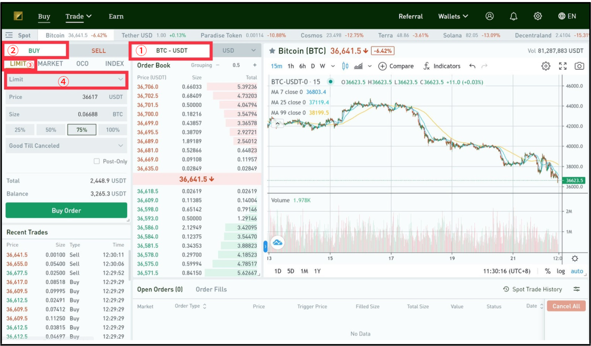
Task: Open the Earn navigation link
Action: coord(116,16)
